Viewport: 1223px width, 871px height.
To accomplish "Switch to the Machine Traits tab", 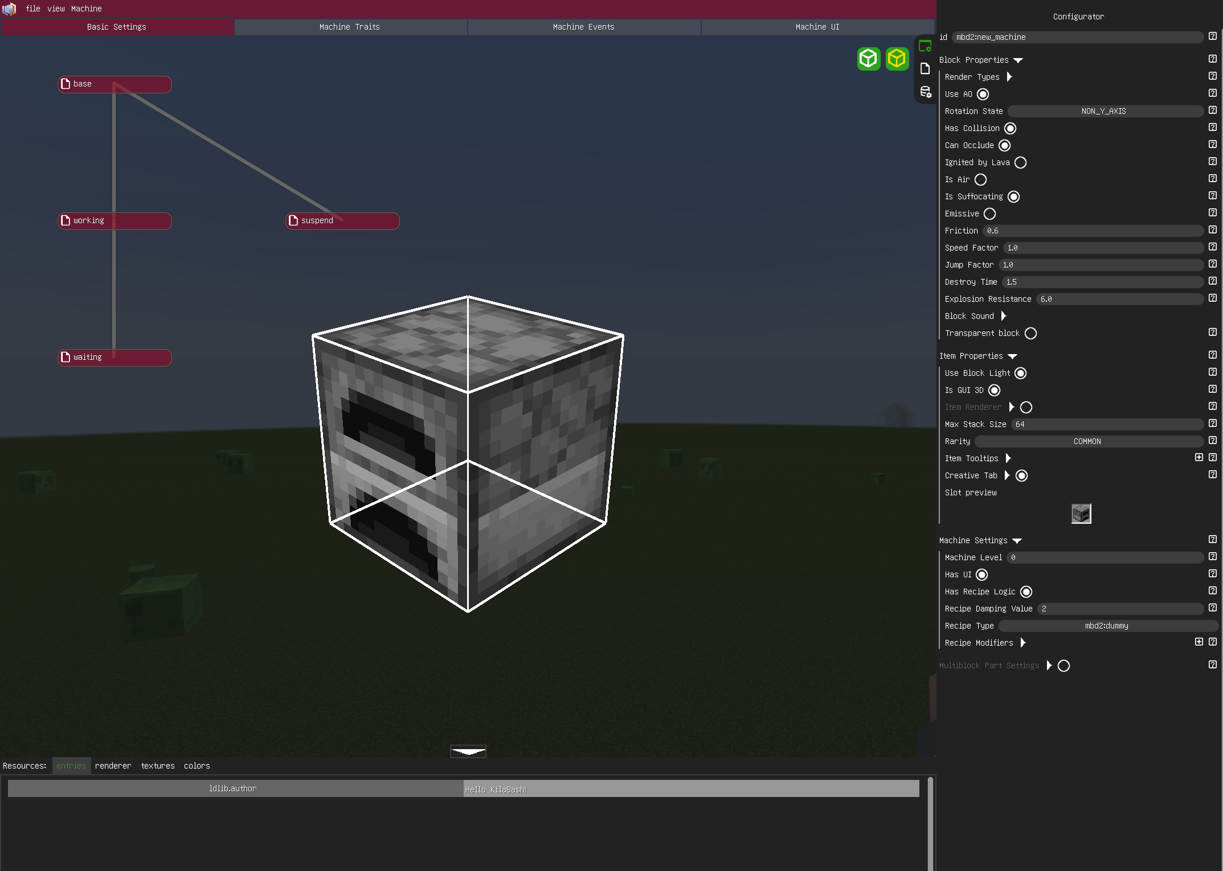I will pos(350,27).
